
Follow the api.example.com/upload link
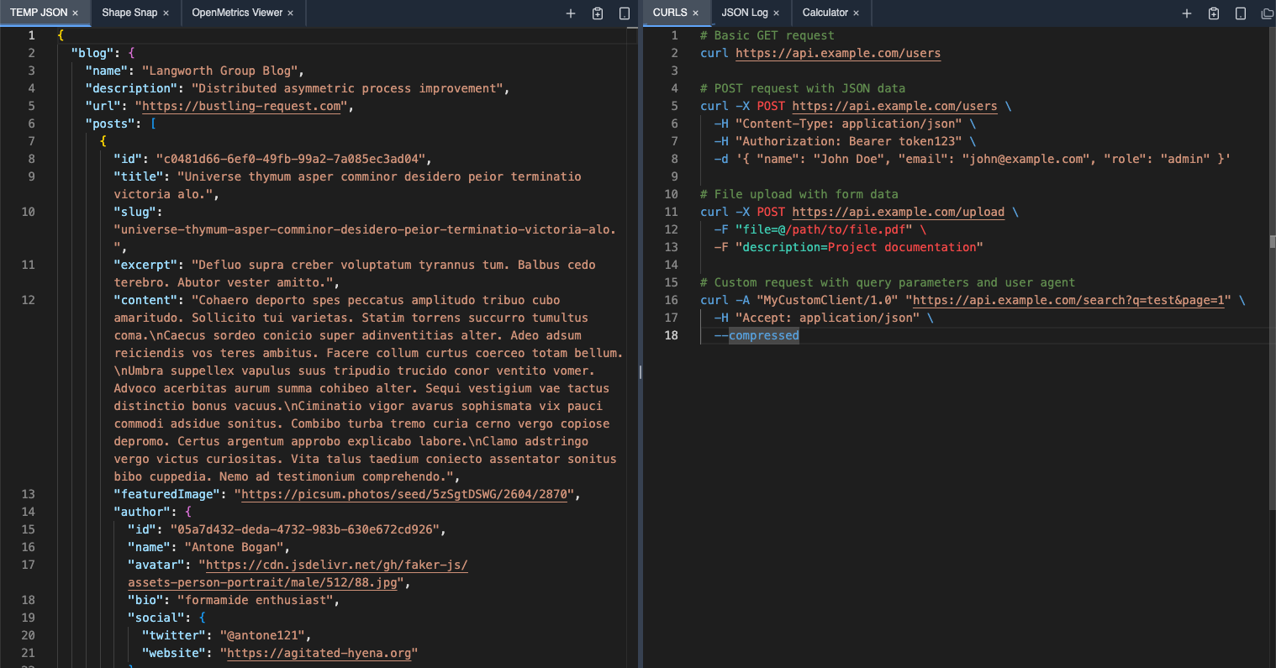898,212
